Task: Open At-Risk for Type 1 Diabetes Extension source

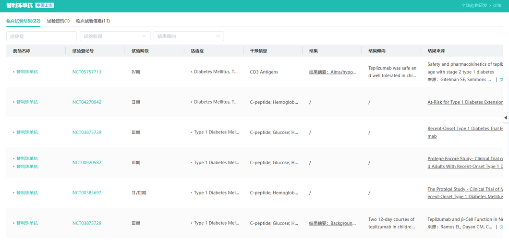Action: [465, 102]
